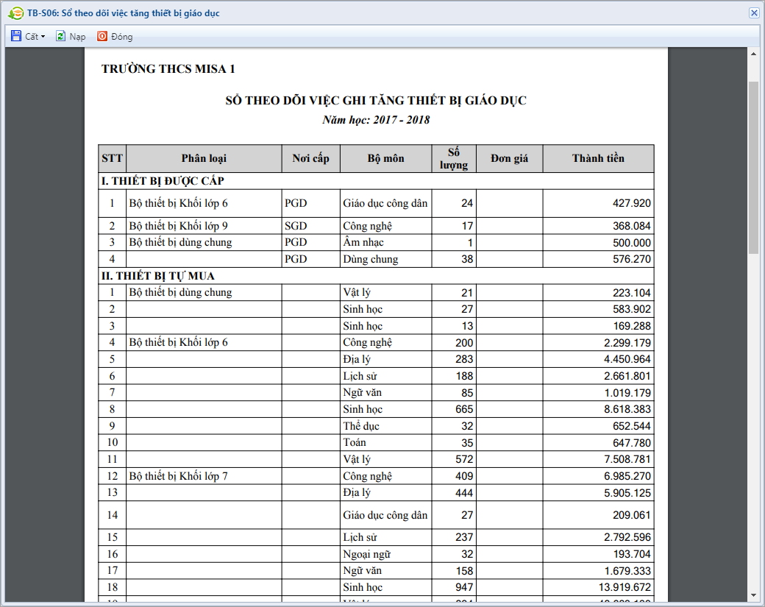Click the amount 7.508.781
The width and height of the screenshot is (765, 607).
(627, 459)
